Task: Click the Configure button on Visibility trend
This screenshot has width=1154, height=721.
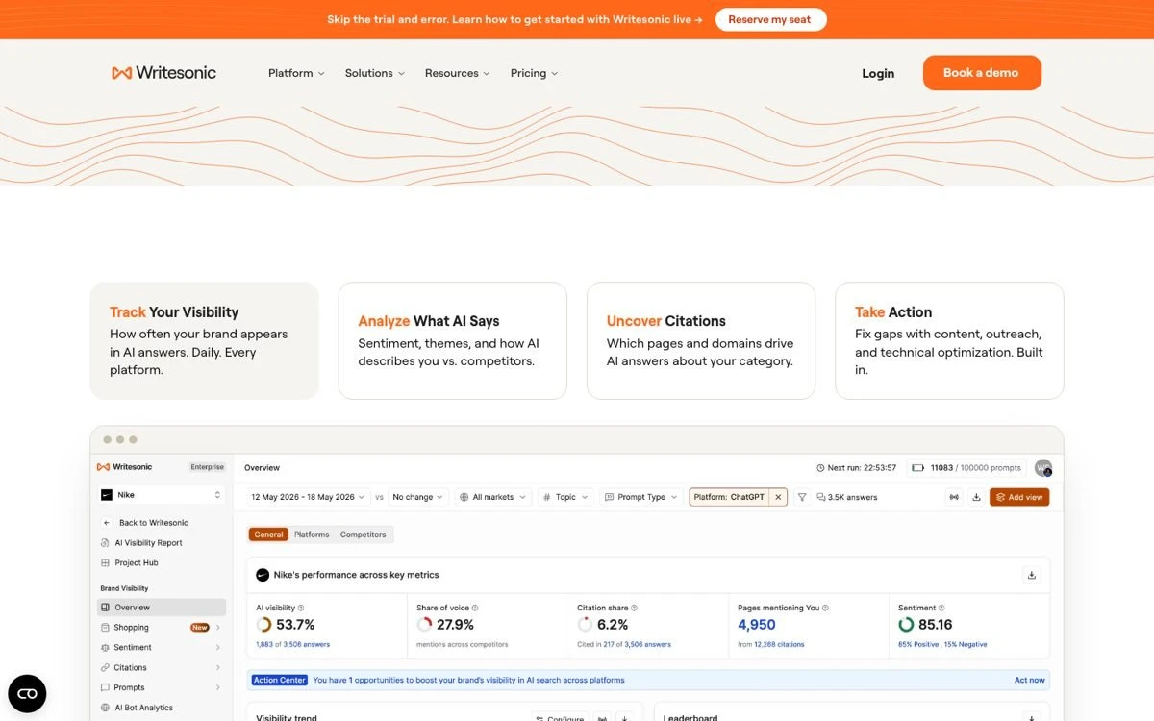Action: tap(559, 718)
